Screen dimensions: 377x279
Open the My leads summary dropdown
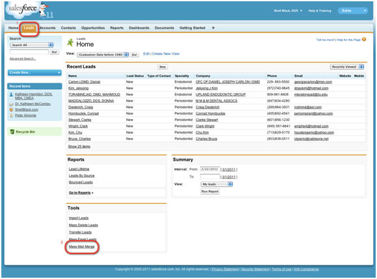216,184
